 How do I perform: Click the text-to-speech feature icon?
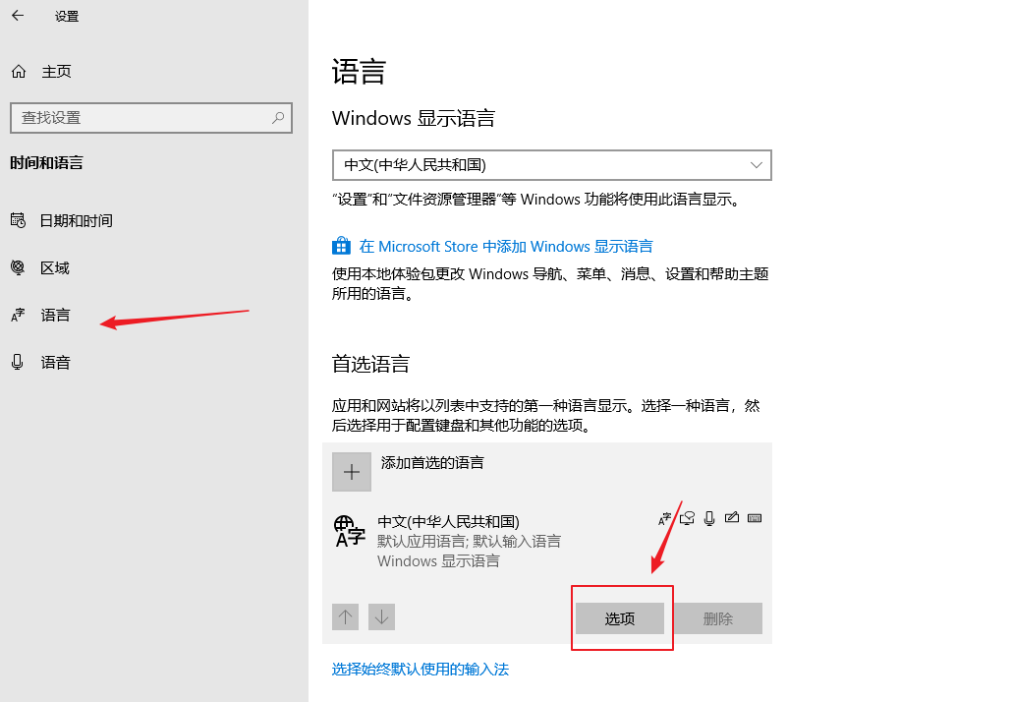pos(688,518)
